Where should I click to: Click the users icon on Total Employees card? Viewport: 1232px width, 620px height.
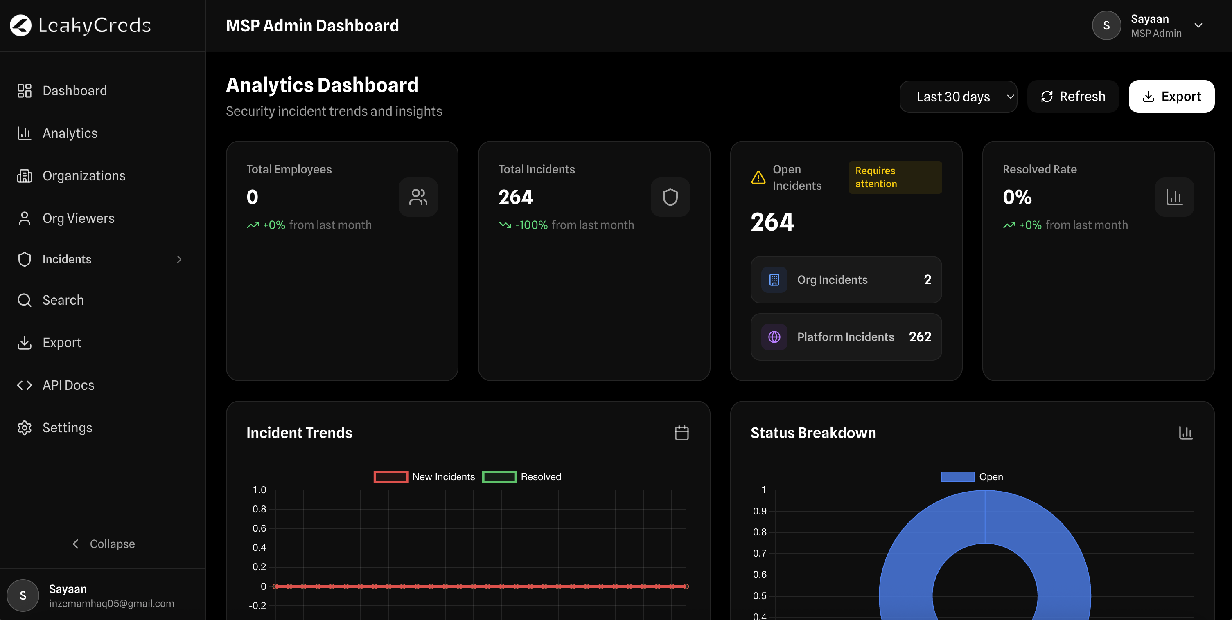(x=418, y=197)
